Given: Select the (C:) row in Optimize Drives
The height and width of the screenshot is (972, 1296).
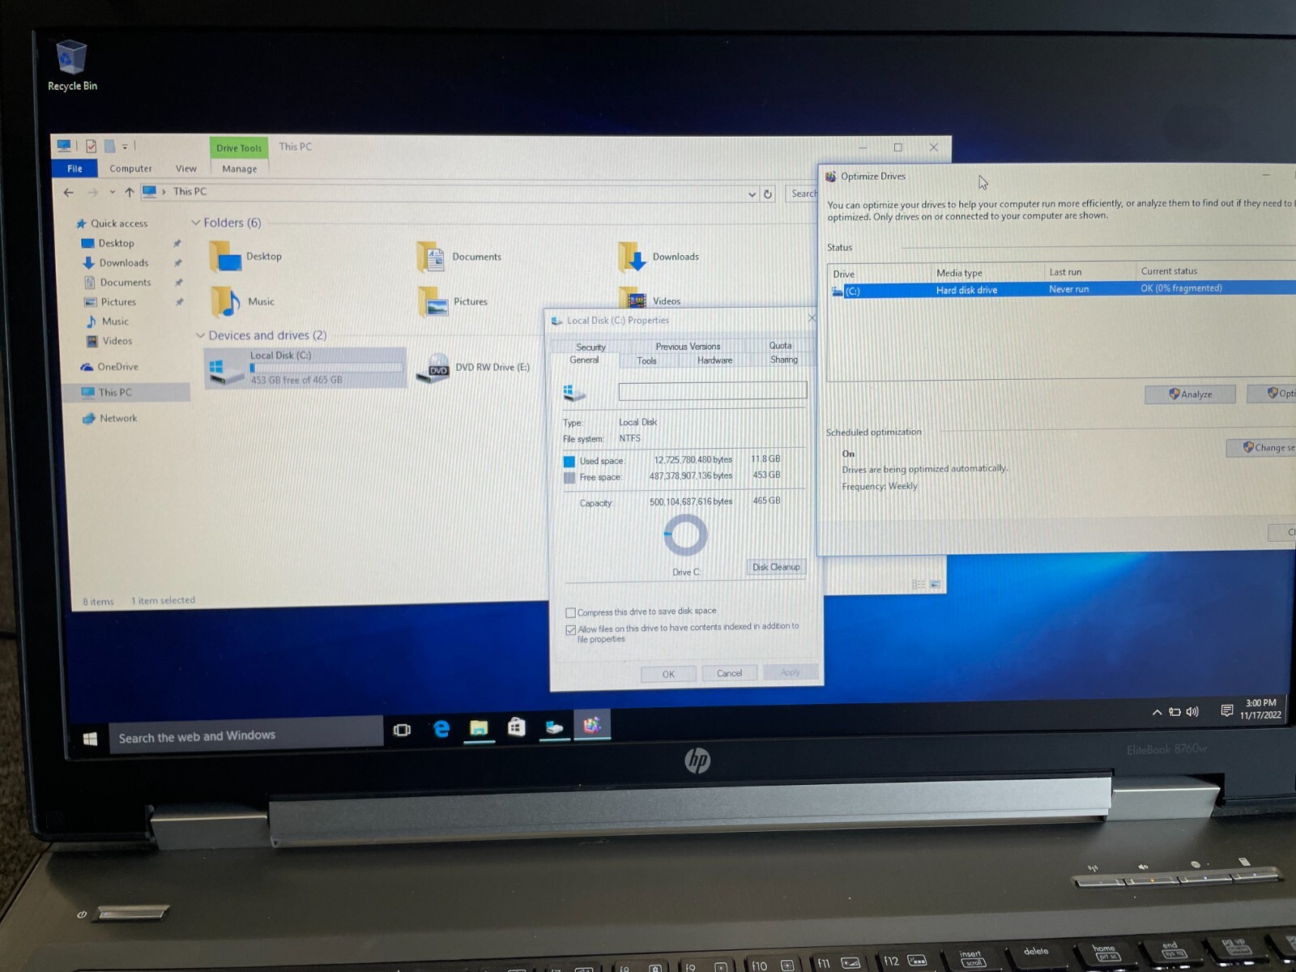Looking at the screenshot, I should [x=1061, y=289].
